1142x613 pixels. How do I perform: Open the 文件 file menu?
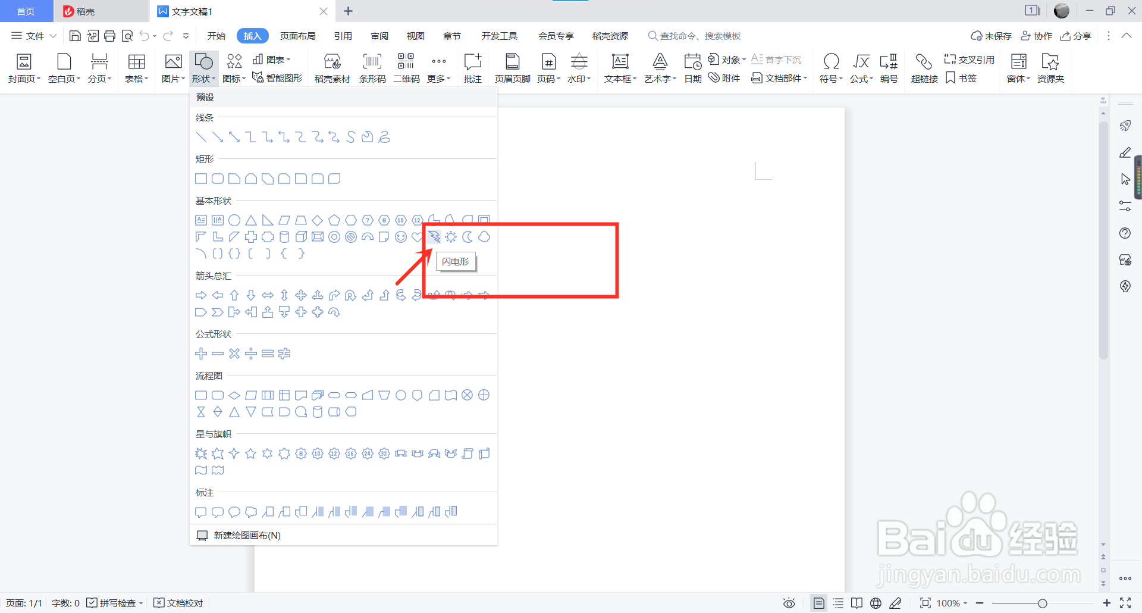(34, 36)
